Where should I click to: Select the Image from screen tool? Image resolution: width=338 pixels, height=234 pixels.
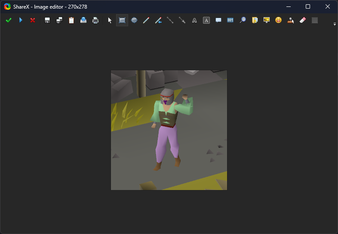pos(267,20)
